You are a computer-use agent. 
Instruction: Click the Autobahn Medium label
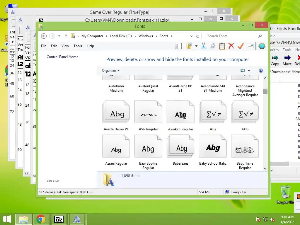click(x=116, y=88)
